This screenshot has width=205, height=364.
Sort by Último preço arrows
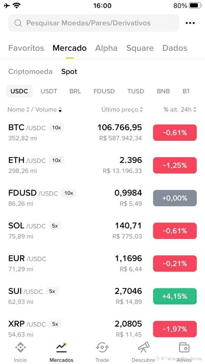pyautogui.click(x=141, y=109)
